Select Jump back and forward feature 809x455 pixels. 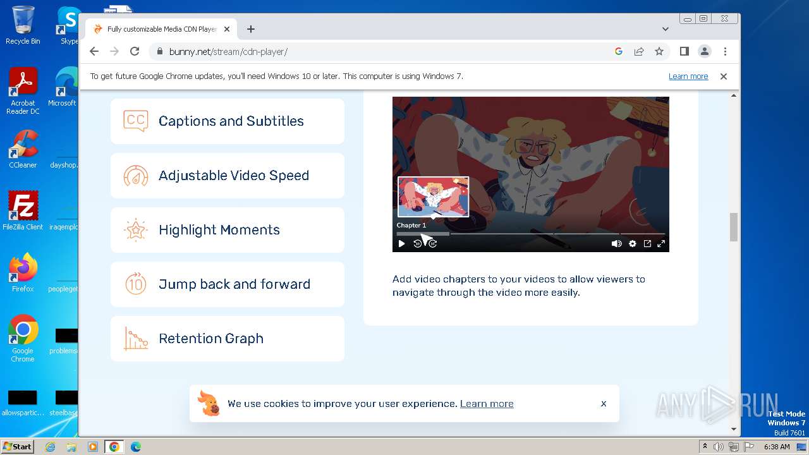click(228, 284)
